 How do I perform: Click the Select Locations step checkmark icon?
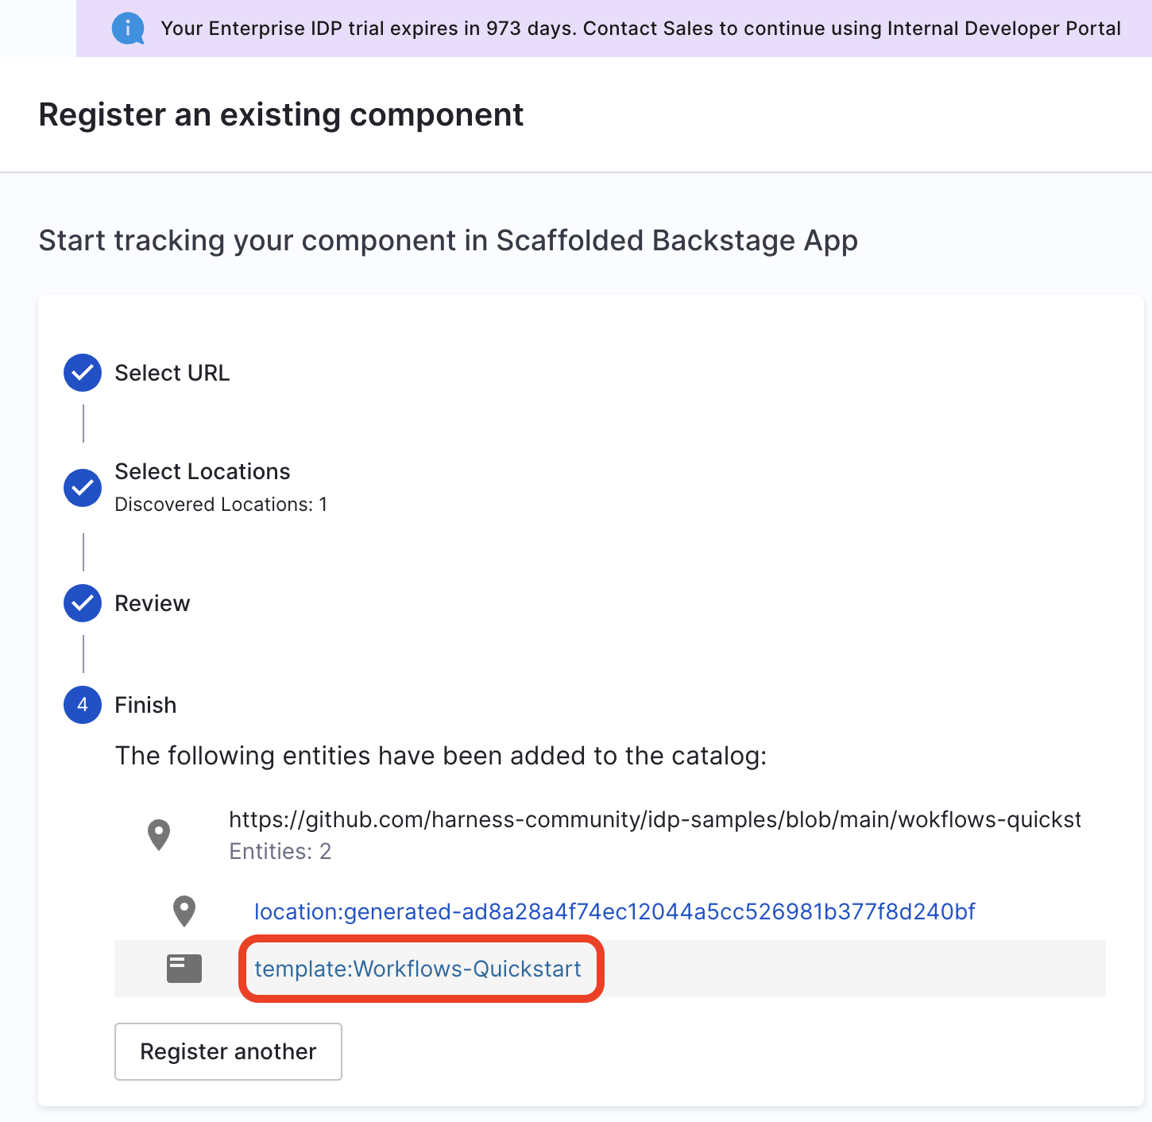tap(83, 487)
